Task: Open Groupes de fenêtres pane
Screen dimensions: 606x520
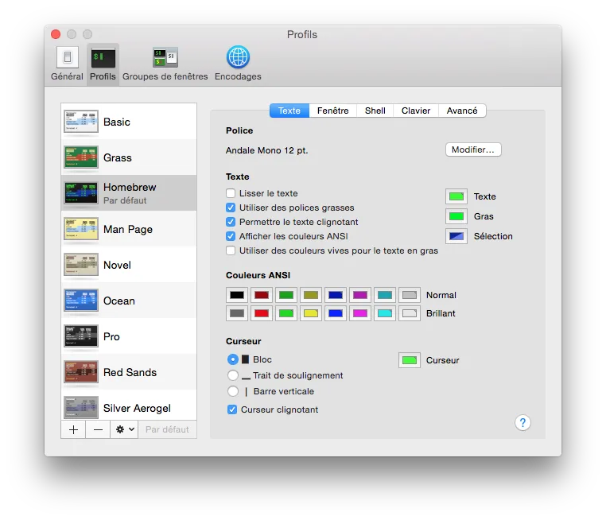Action: [165, 64]
